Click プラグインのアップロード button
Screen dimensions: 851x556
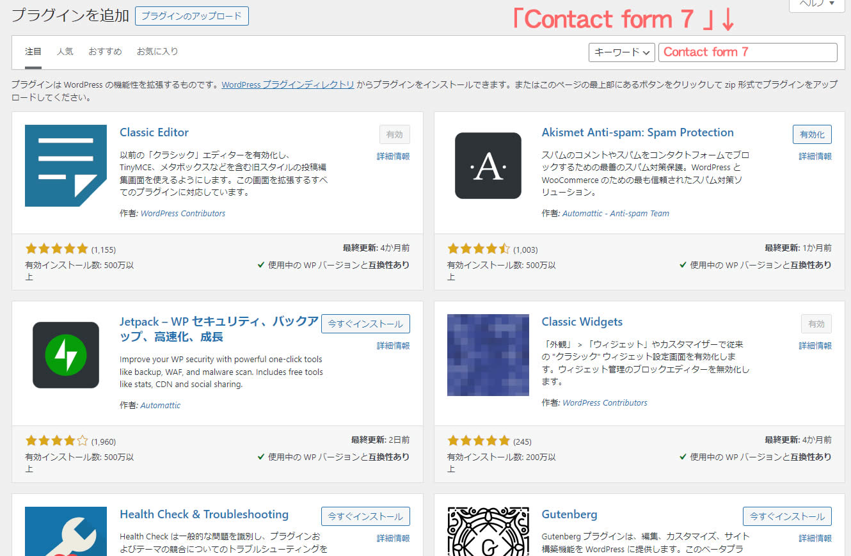pos(192,16)
